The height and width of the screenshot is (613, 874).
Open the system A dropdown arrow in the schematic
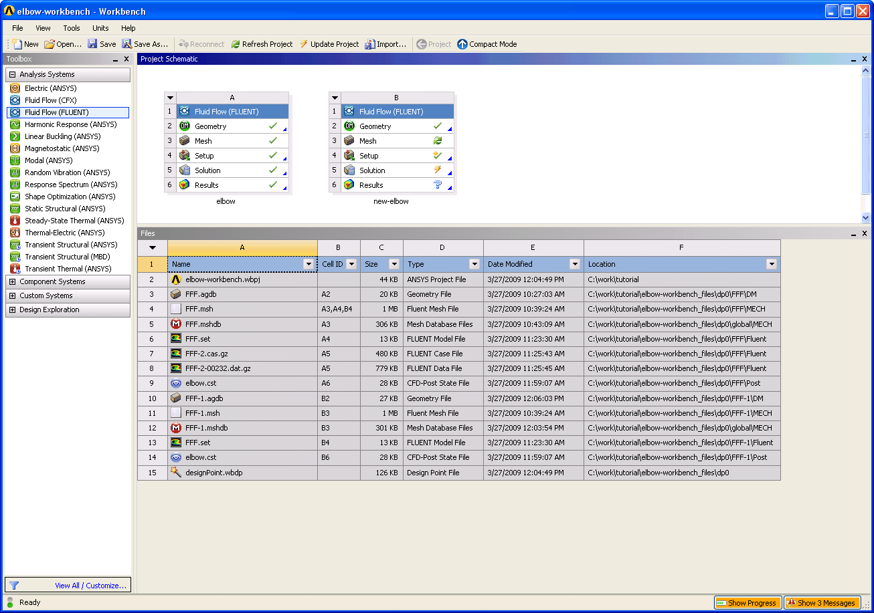(x=170, y=98)
